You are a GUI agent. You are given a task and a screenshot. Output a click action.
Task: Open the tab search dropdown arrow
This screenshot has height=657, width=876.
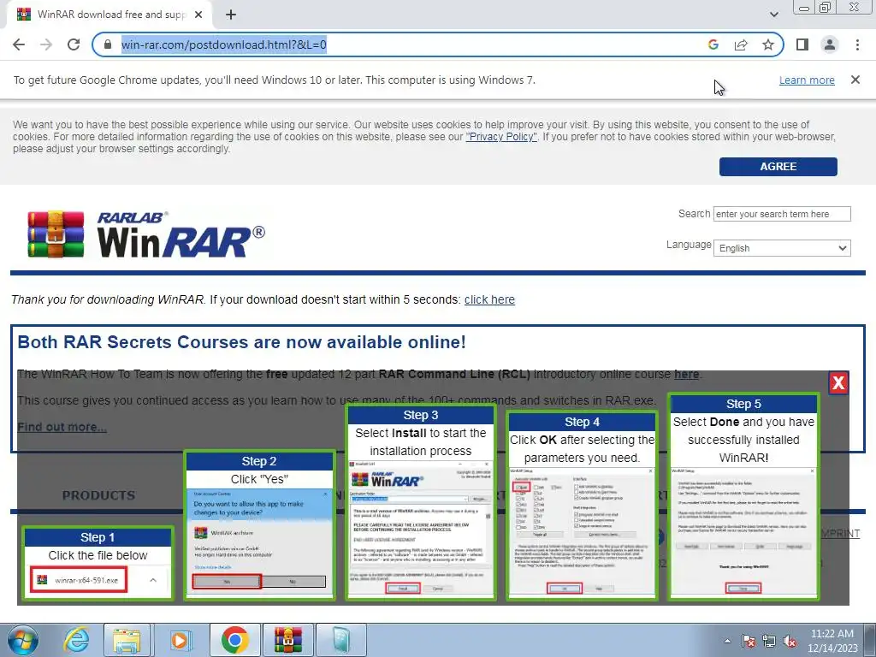(x=773, y=15)
